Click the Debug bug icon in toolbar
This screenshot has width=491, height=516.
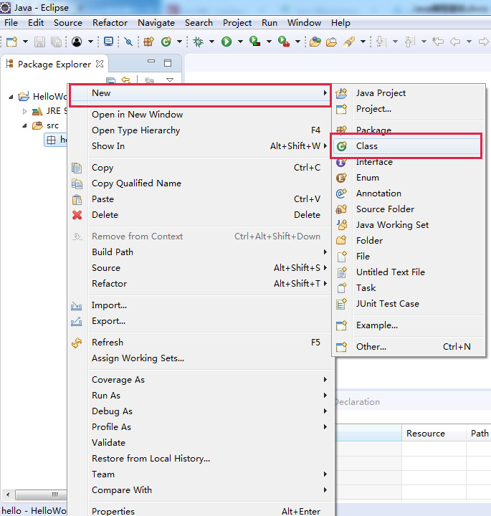(198, 42)
